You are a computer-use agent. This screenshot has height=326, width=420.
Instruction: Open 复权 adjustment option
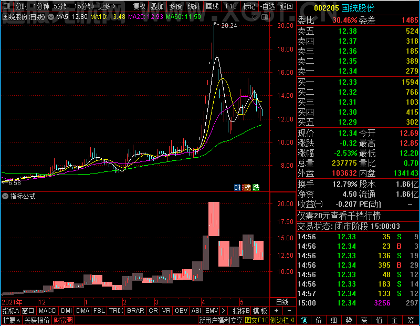[x=139, y=6]
